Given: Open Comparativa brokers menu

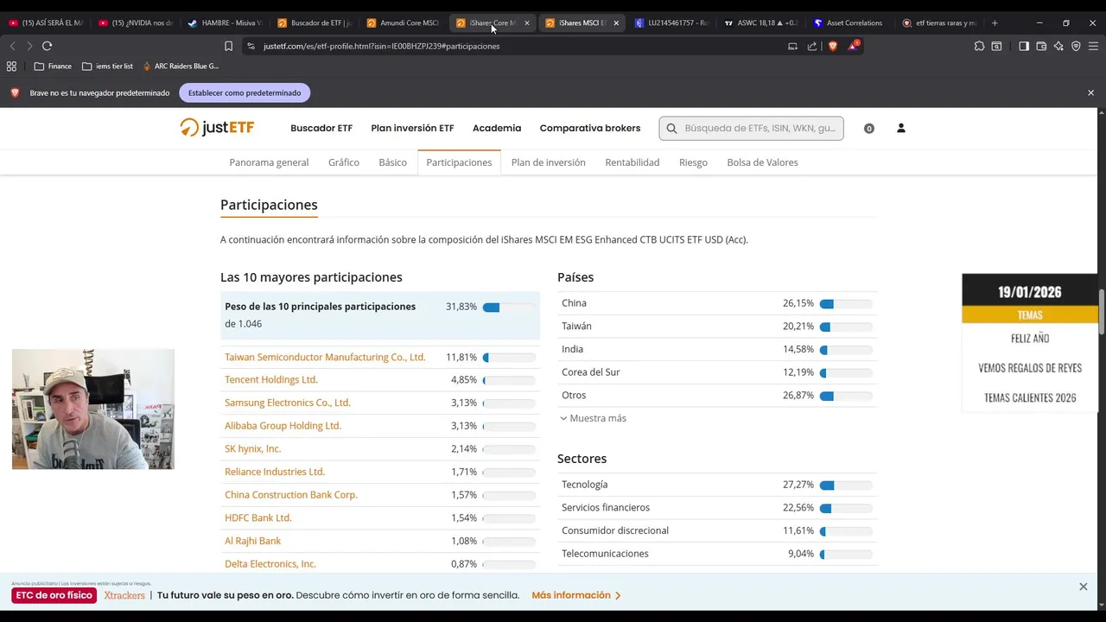Looking at the screenshot, I should (590, 128).
